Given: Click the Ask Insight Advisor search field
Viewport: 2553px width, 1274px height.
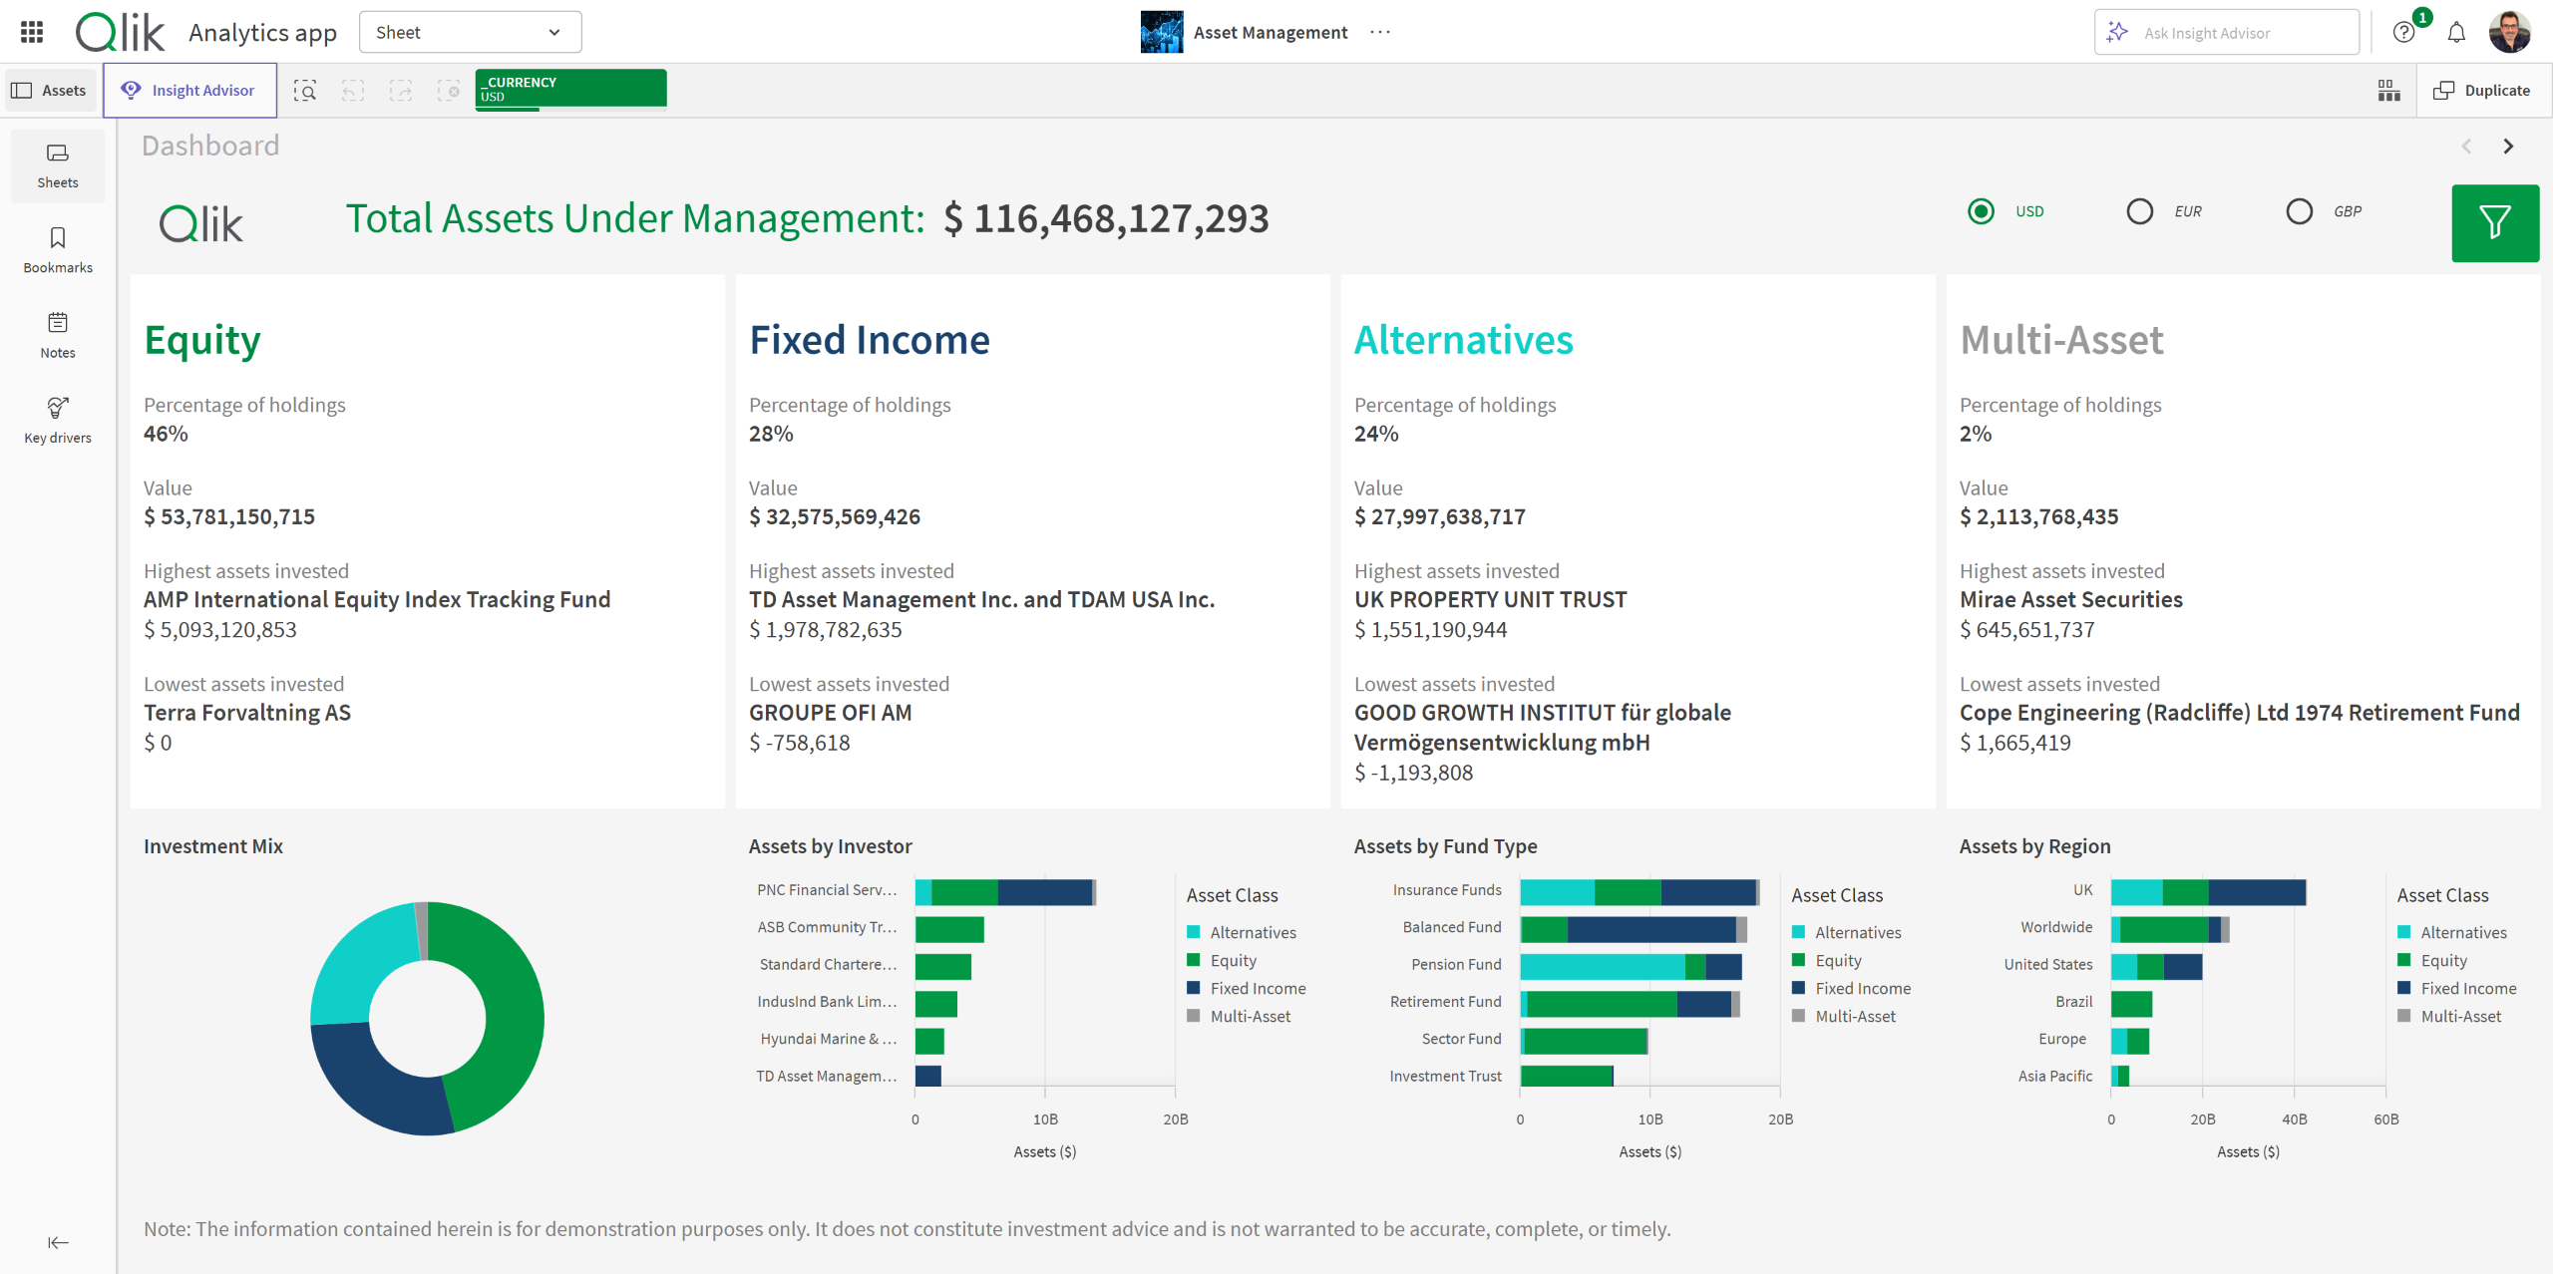Looking at the screenshot, I should pos(2226,33).
